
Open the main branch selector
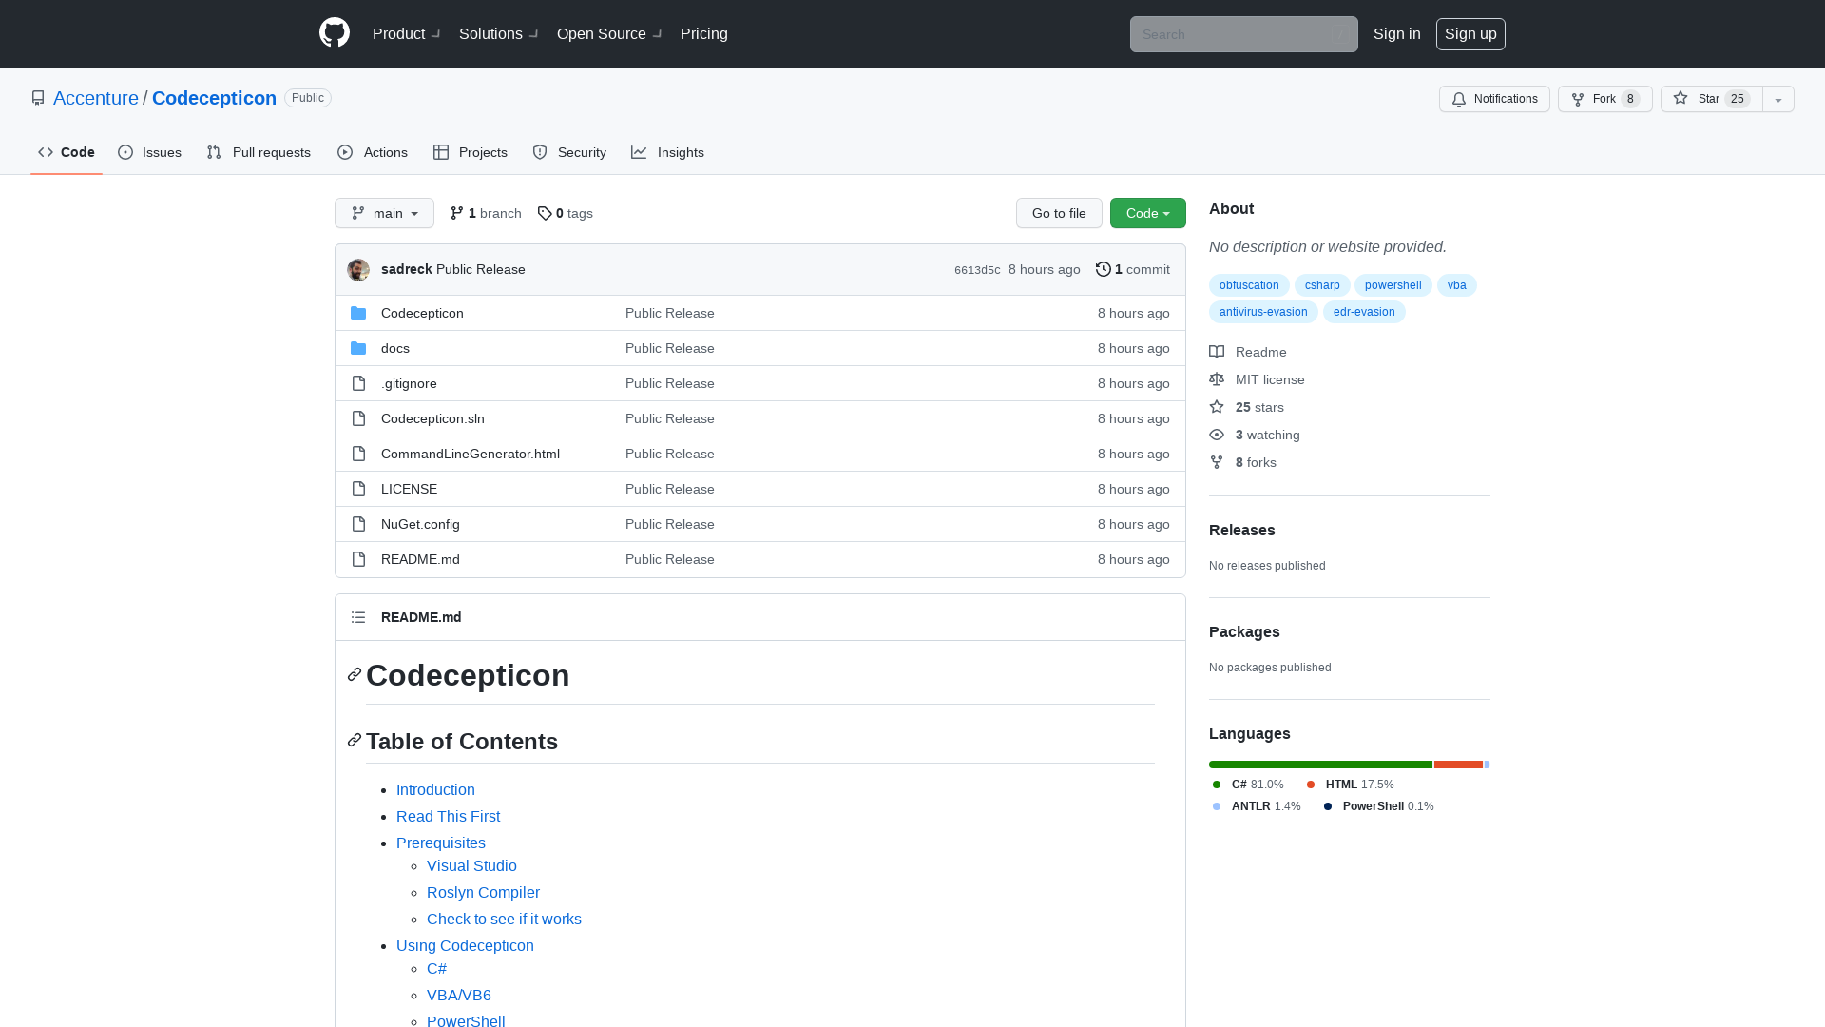point(384,213)
